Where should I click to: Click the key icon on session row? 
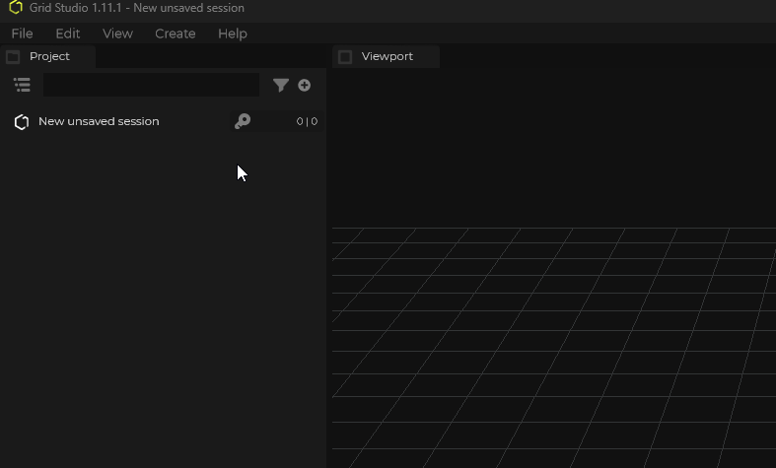coord(242,121)
